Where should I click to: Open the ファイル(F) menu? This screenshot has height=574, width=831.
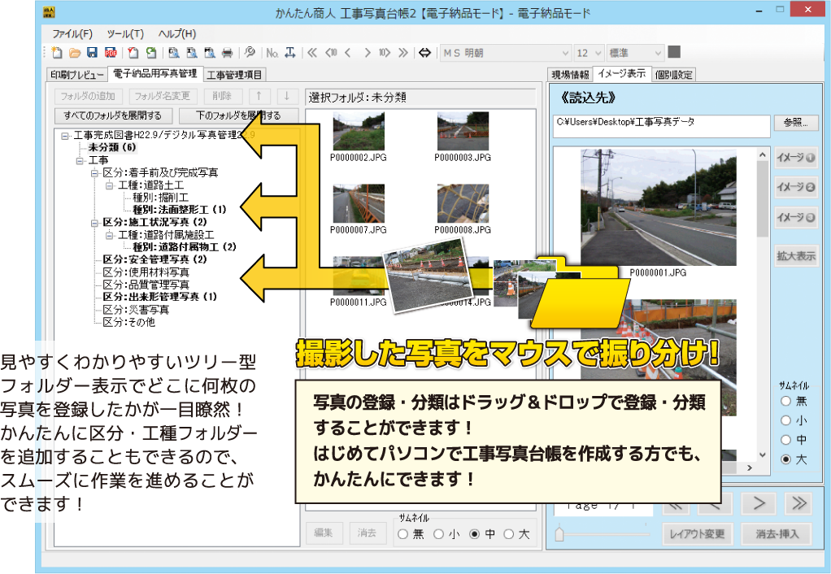point(72,34)
